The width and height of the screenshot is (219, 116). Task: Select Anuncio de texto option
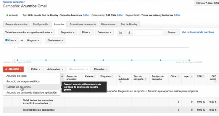tap(32, 76)
